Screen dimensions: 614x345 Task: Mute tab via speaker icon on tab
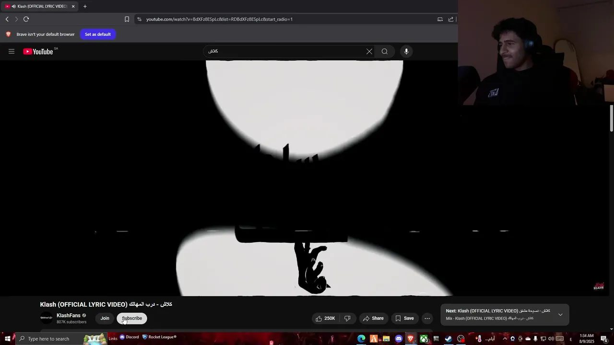coord(13,6)
